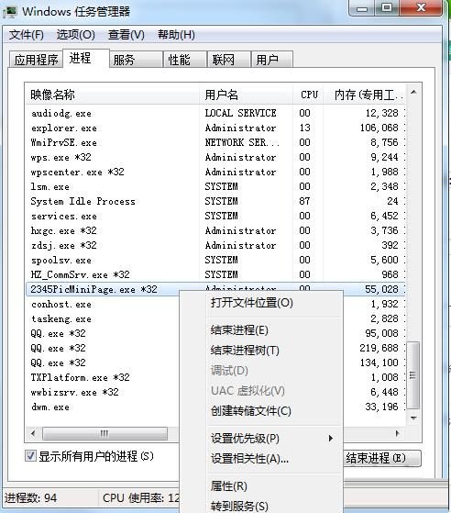Click the 106,068 memory value cell

point(379,128)
